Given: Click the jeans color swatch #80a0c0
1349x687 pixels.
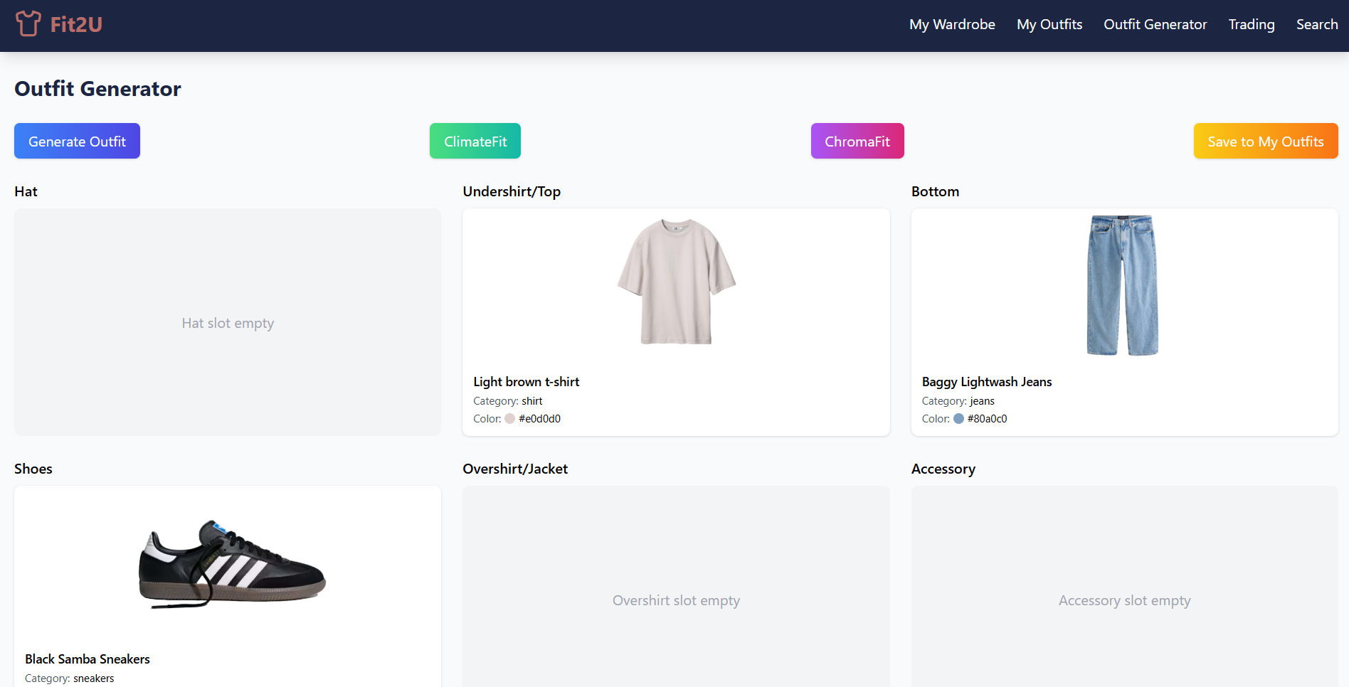Looking at the screenshot, I should (x=958, y=419).
